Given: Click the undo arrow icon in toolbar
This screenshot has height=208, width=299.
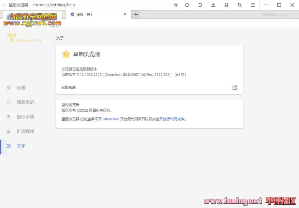Looking at the screenshot, I should 200,5.
